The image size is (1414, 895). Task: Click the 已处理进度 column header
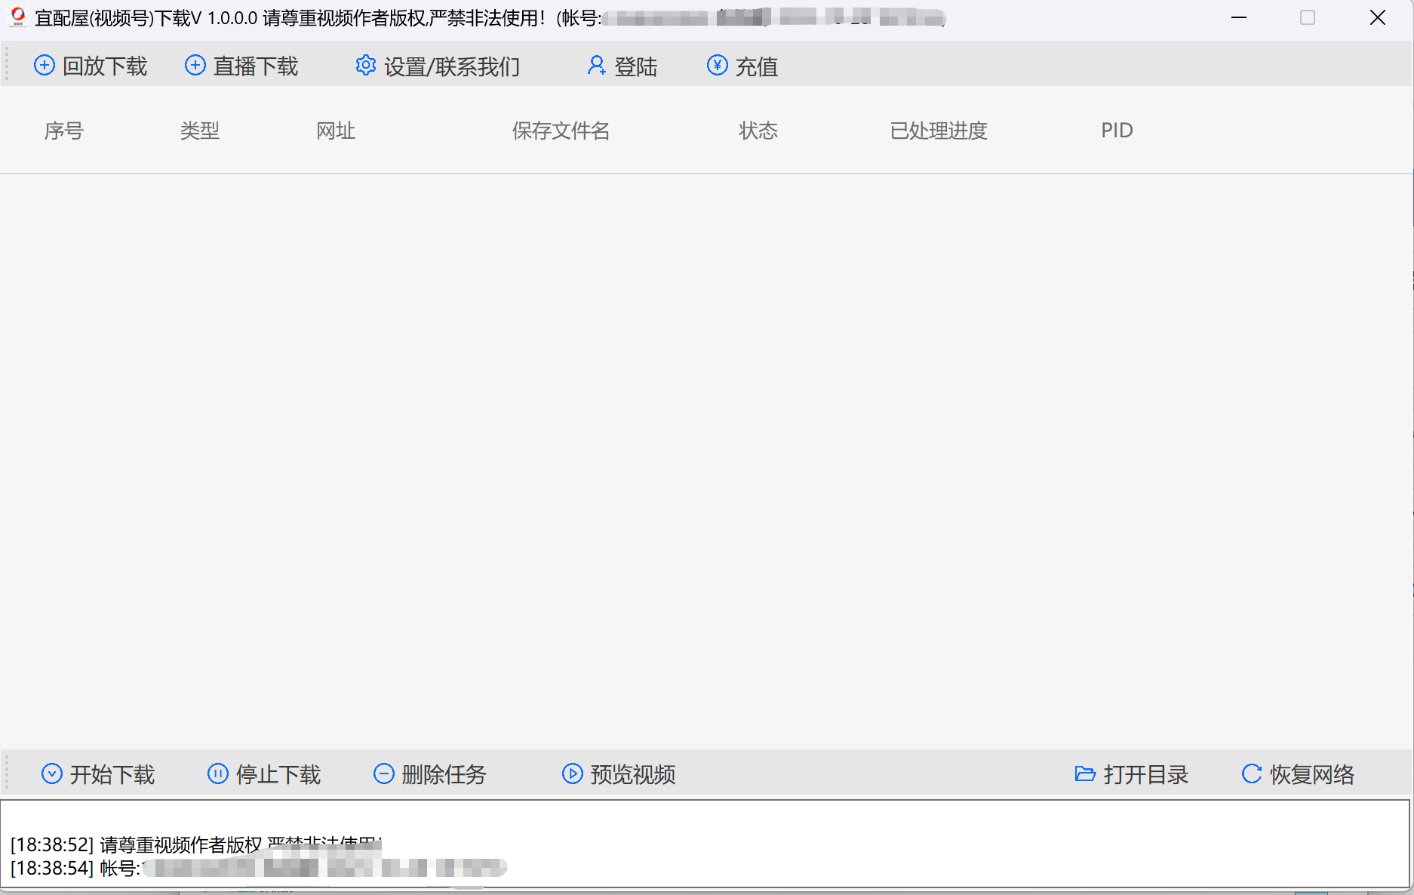(939, 131)
